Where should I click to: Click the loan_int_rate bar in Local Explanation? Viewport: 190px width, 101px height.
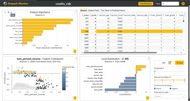pyautogui.click(x=128, y=84)
